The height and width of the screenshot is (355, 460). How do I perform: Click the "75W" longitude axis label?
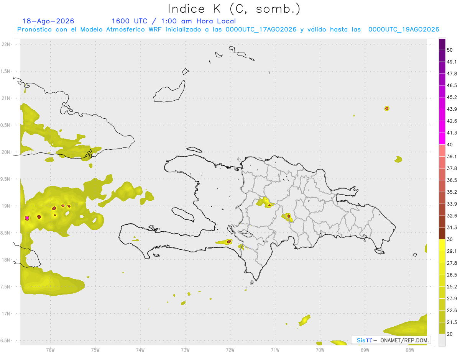pyautogui.click(x=95, y=350)
